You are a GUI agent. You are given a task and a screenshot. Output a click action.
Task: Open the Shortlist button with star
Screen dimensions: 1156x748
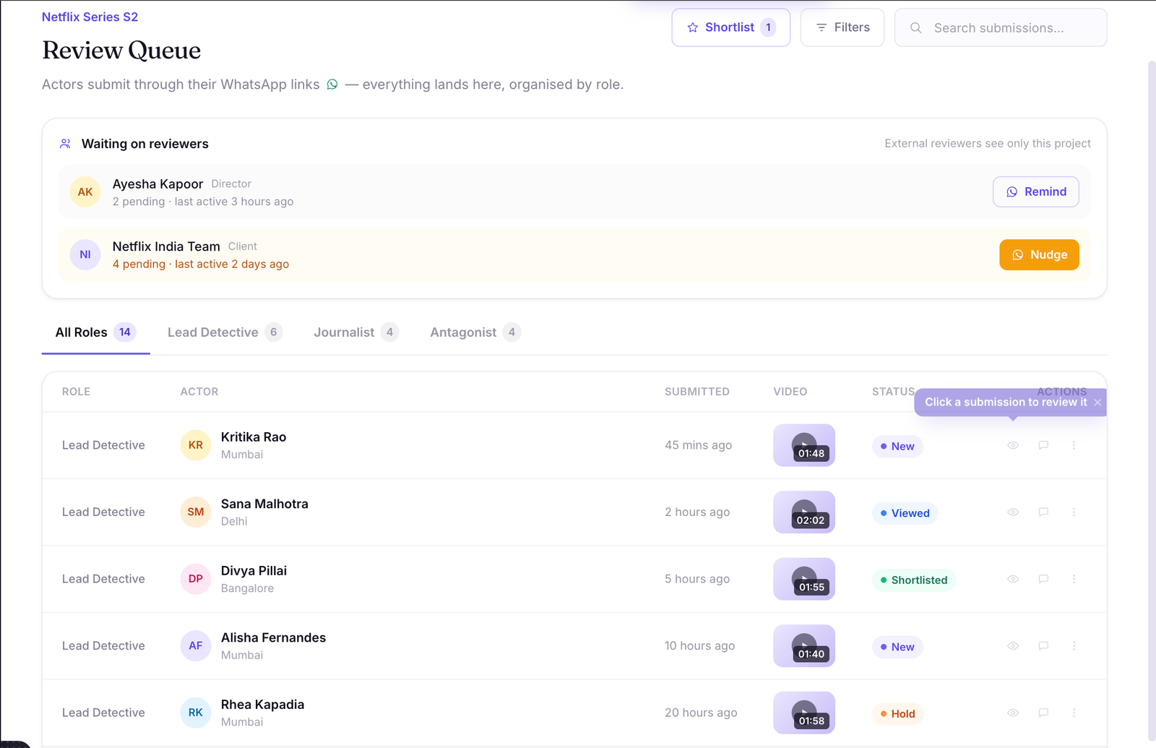(x=730, y=27)
